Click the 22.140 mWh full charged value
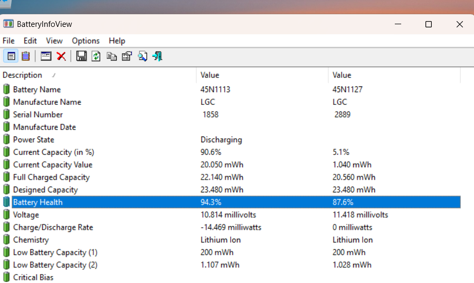474x283 pixels. click(222, 177)
